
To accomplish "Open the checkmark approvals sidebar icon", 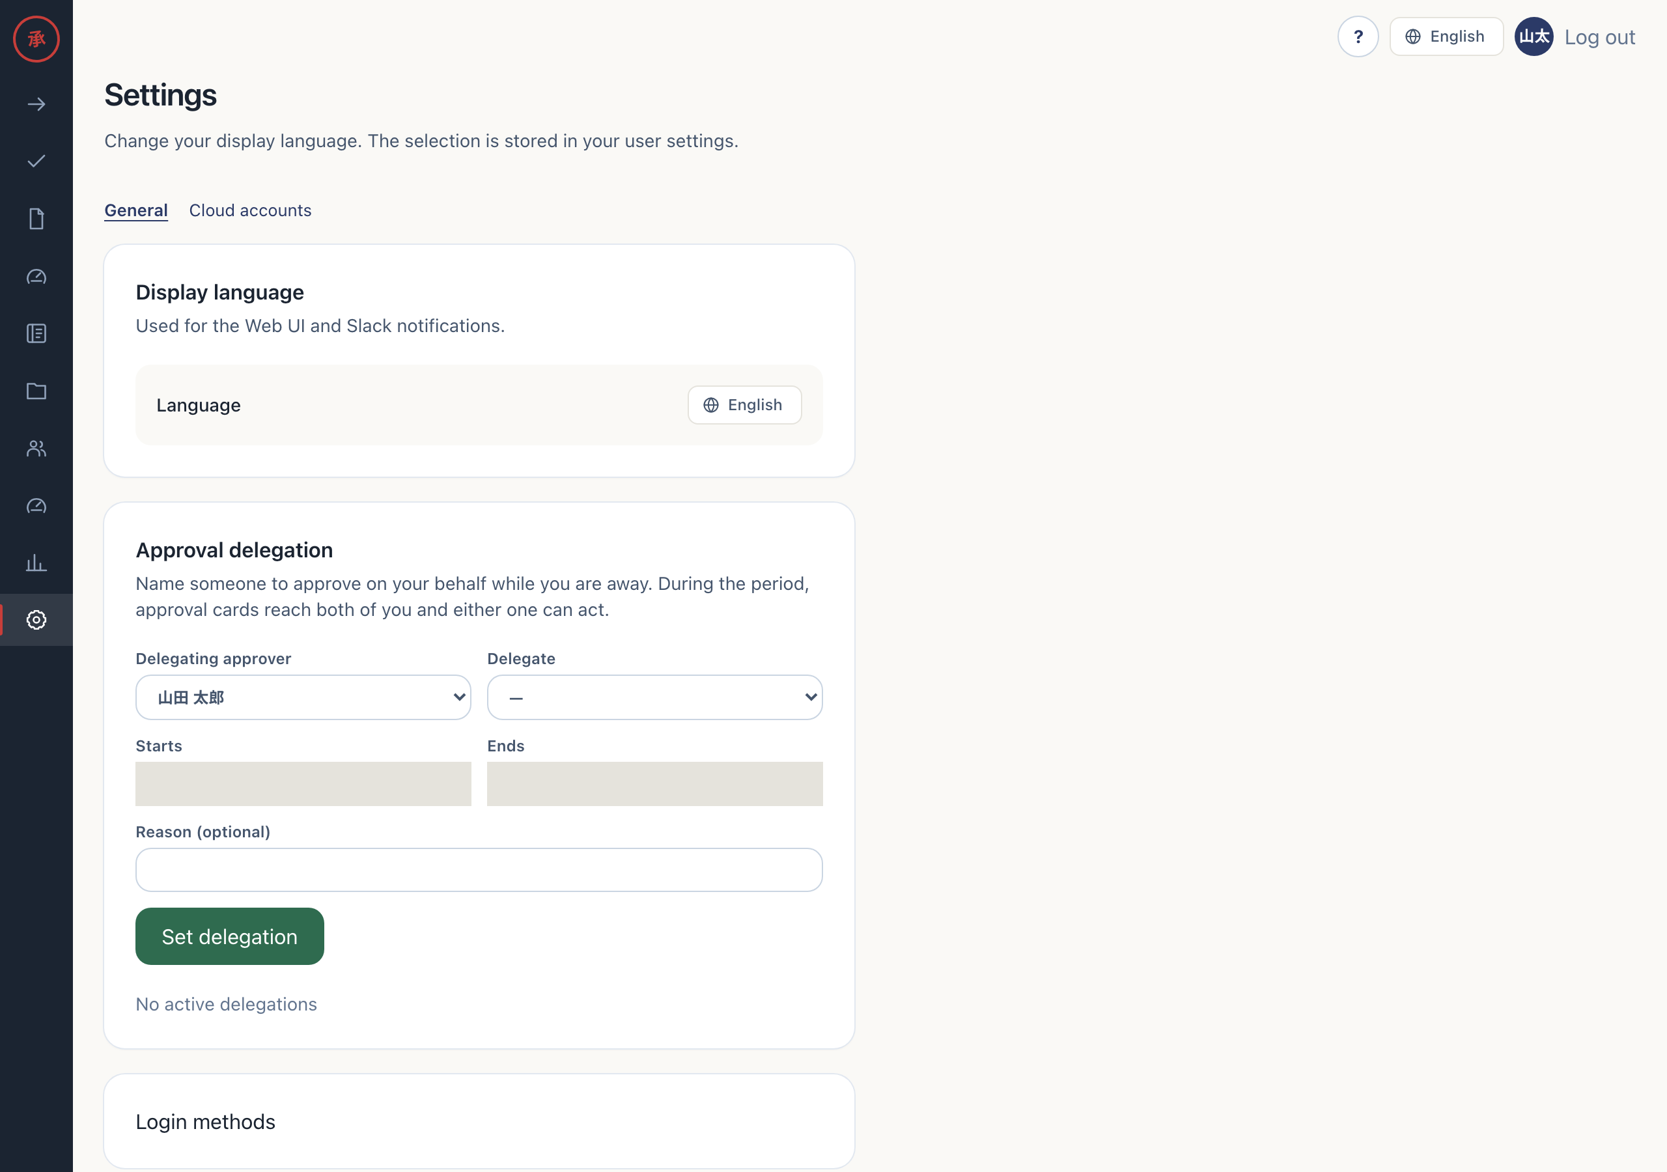I will 36,161.
